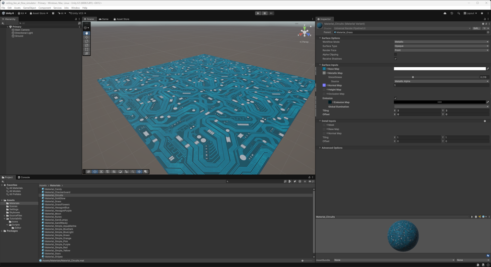Viewport: 491px width, 267px height.
Task: Open the Smoothness Source dropdown
Action: point(441,81)
